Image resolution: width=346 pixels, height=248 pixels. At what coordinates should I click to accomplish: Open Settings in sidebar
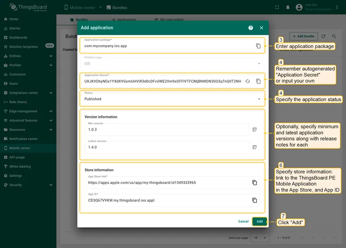pyautogui.click(x=28, y=176)
